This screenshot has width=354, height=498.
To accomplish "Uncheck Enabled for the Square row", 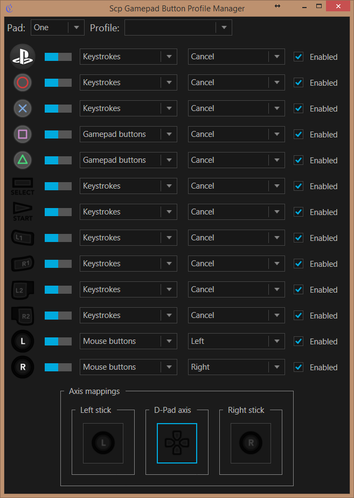I will click(x=299, y=134).
